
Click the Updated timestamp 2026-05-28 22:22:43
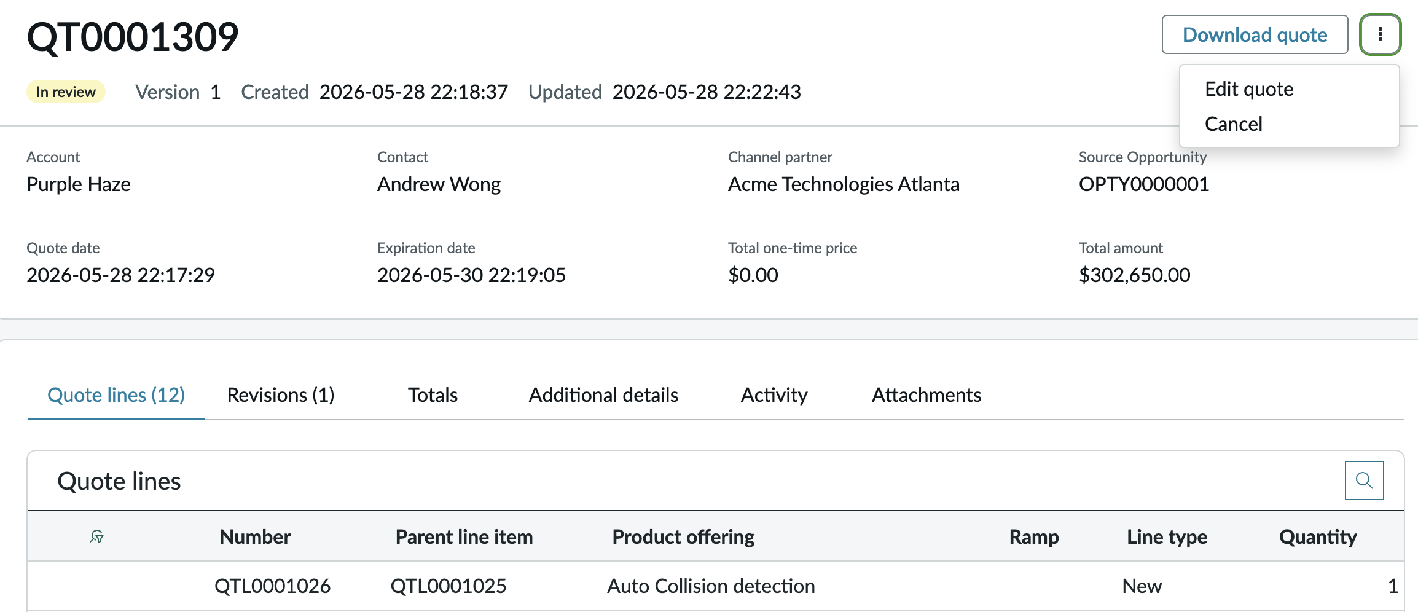[707, 92]
